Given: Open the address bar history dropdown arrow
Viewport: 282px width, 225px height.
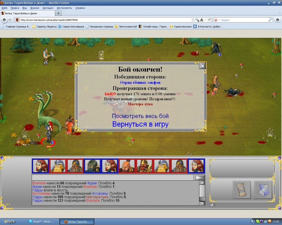Looking at the screenshot, I should click(x=205, y=20).
